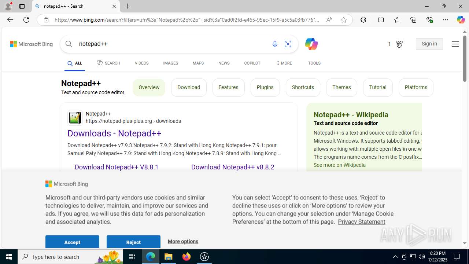Open Task View on taskbar
This screenshot has height=264, width=469.
pyautogui.click(x=132, y=257)
